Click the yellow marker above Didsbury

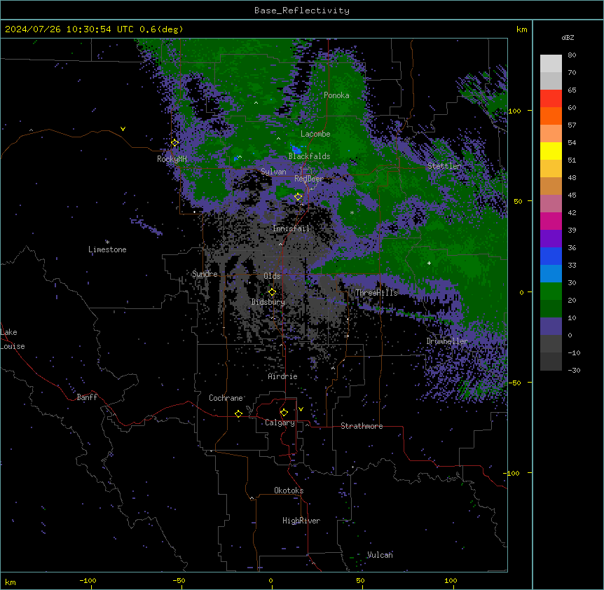pos(272,292)
